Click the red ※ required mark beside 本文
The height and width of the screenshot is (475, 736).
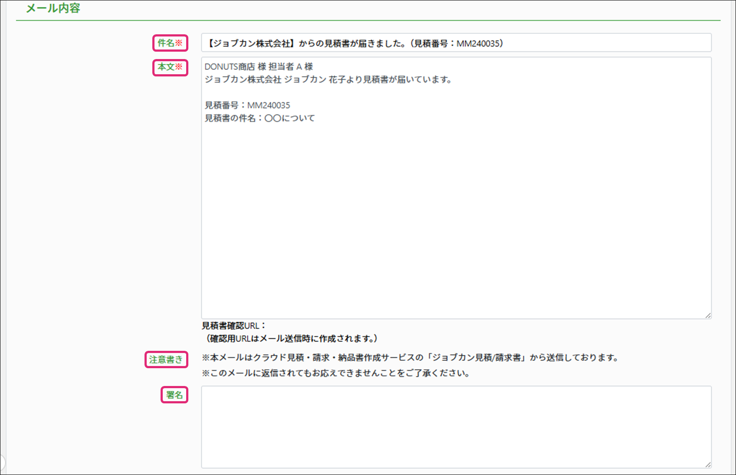179,67
